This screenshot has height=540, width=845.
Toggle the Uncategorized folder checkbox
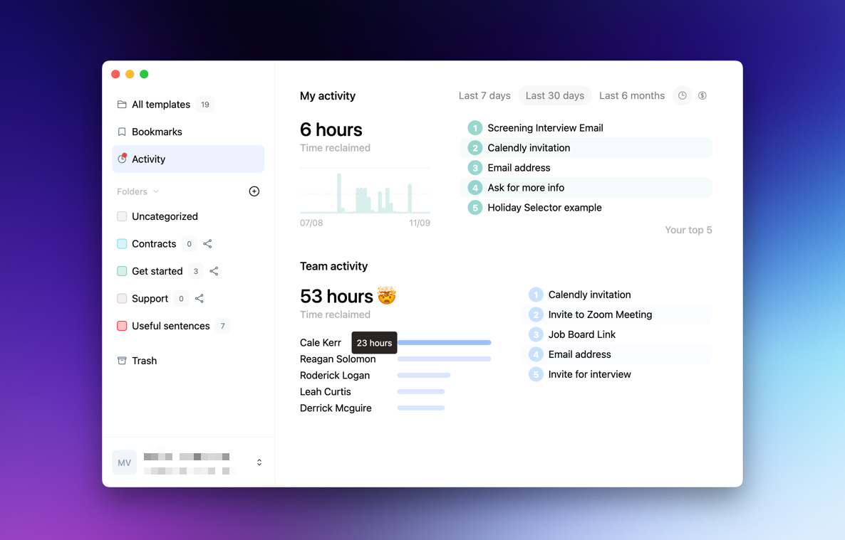(121, 216)
